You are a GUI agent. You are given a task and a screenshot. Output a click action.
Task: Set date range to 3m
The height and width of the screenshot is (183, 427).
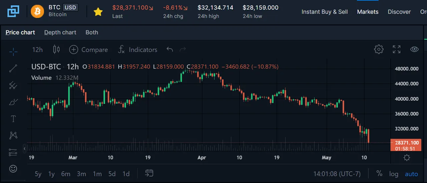point(81,174)
